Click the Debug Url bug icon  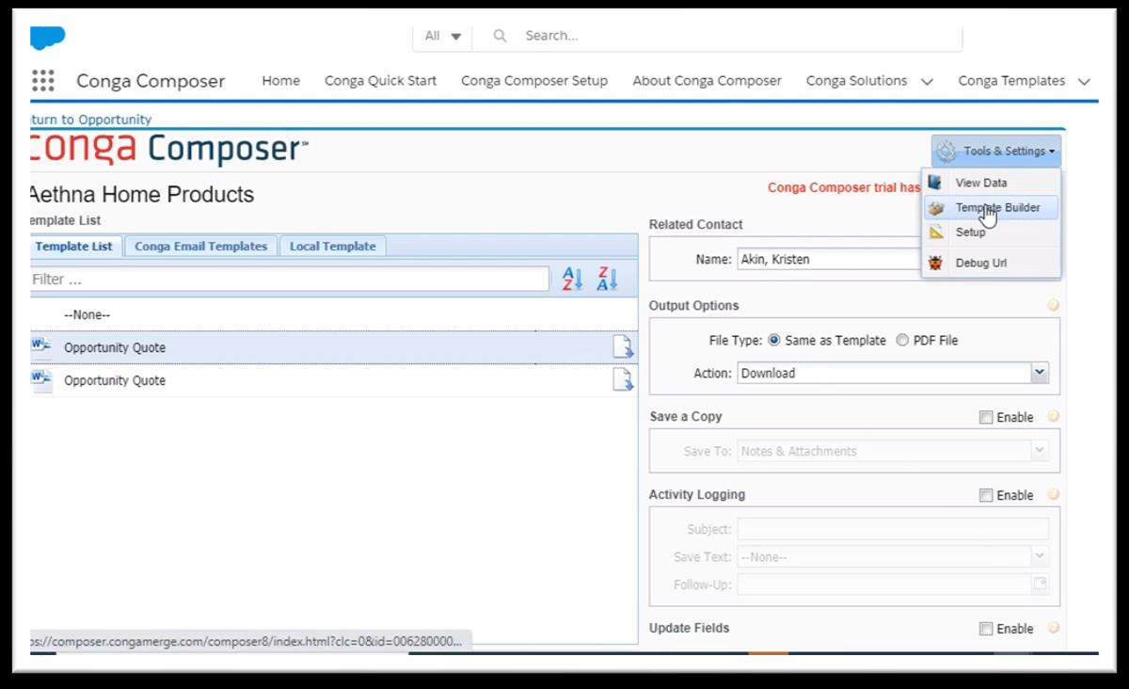[x=935, y=263]
